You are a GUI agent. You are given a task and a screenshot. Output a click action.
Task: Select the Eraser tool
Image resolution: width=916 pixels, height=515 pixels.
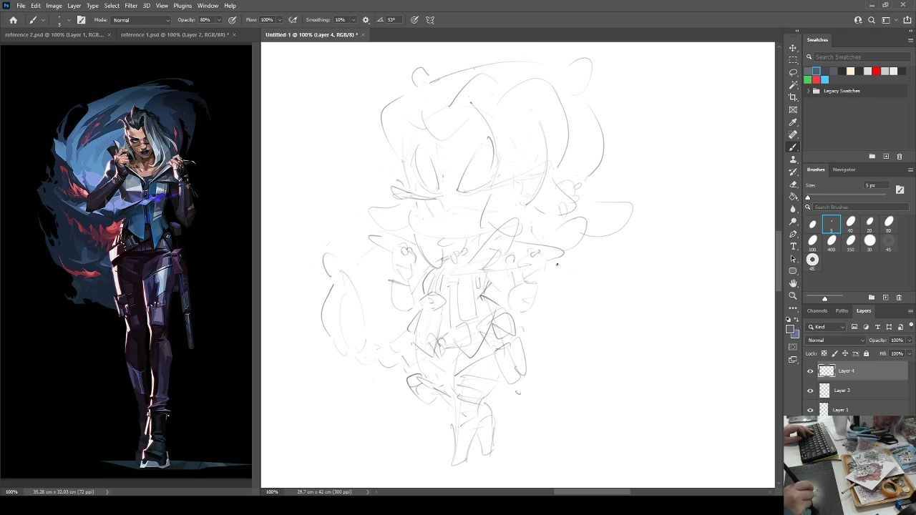pyautogui.click(x=793, y=184)
